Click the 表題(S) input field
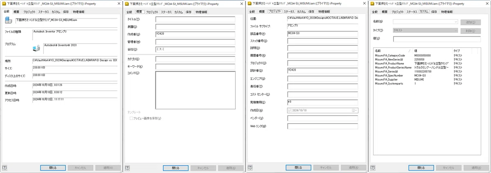This screenshot has width=491, height=173. pos(195,27)
